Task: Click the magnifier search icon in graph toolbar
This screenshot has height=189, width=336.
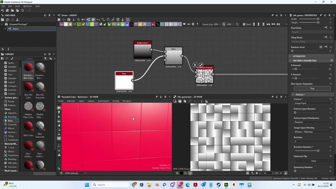Action: tap(78, 20)
